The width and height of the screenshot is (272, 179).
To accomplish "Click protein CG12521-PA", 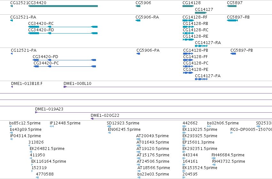I will click(x=12, y=54).
